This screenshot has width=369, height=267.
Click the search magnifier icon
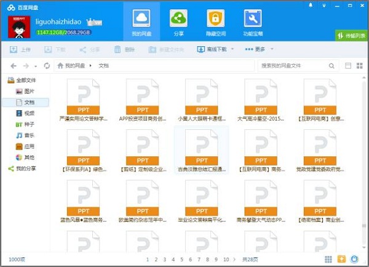point(332,65)
